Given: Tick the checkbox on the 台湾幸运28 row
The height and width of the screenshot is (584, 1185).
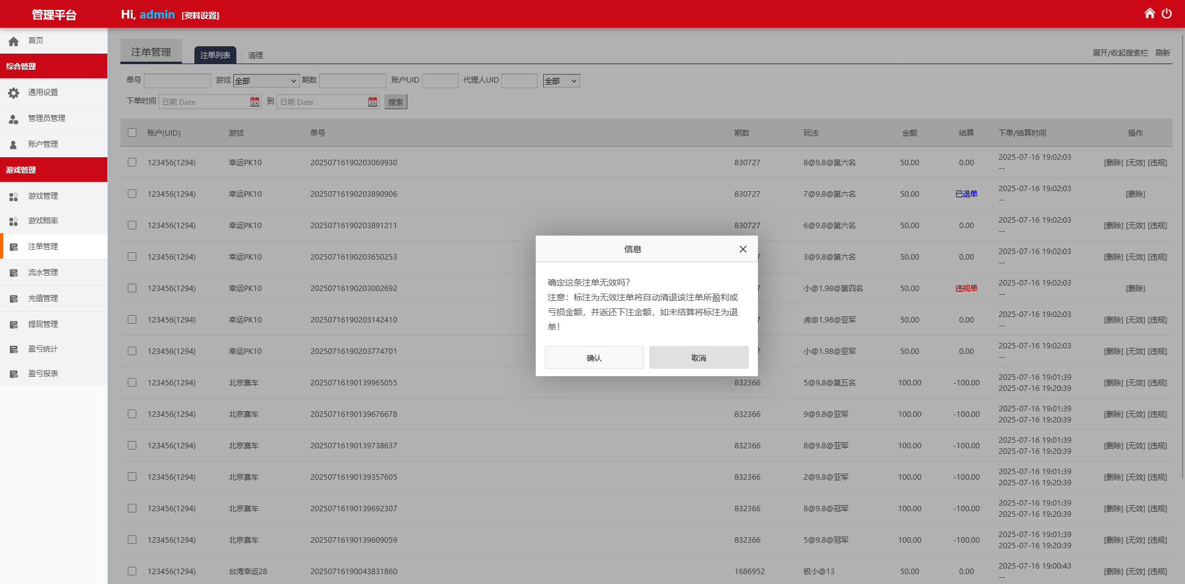Looking at the screenshot, I should point(132,571).
